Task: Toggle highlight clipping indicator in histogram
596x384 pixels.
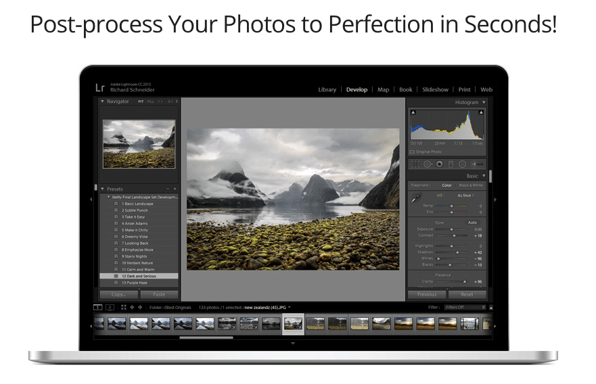Action: 481,112
